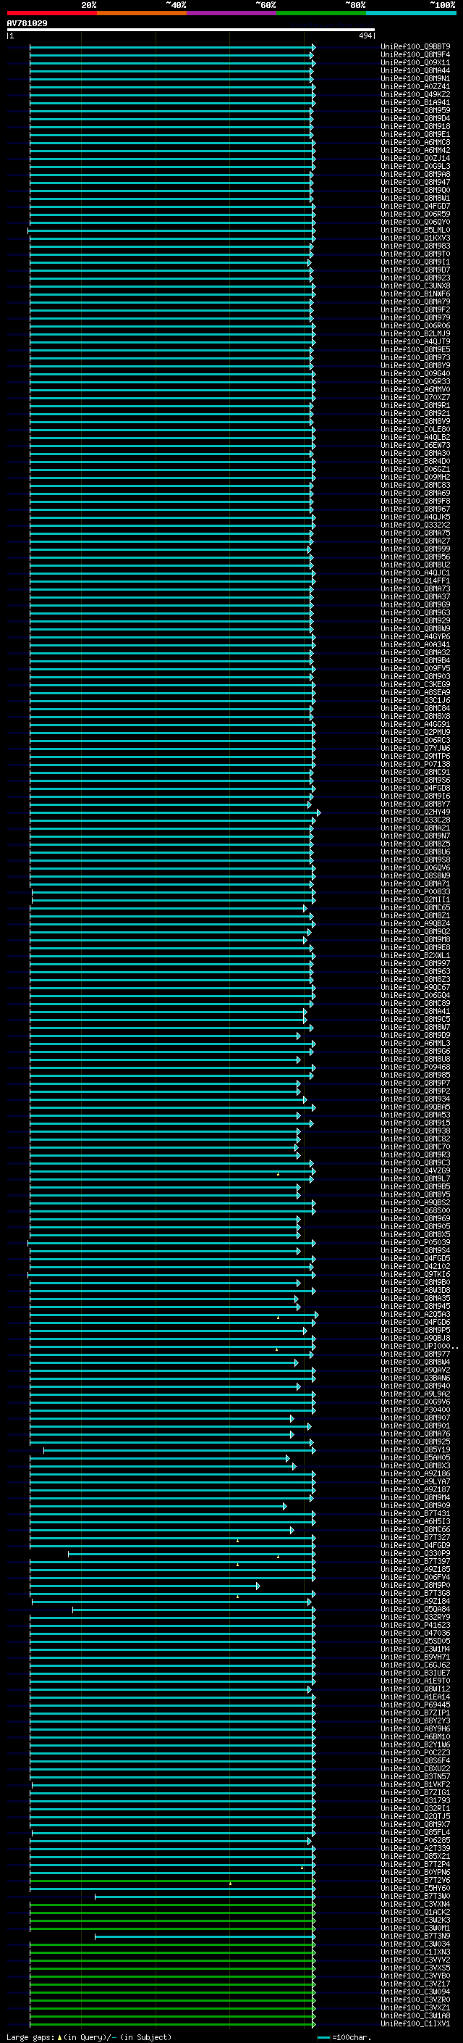463x2043 pixels.
Task: Select hit label UniRef100_Q06RC6
Action: (x=415, y=326)
